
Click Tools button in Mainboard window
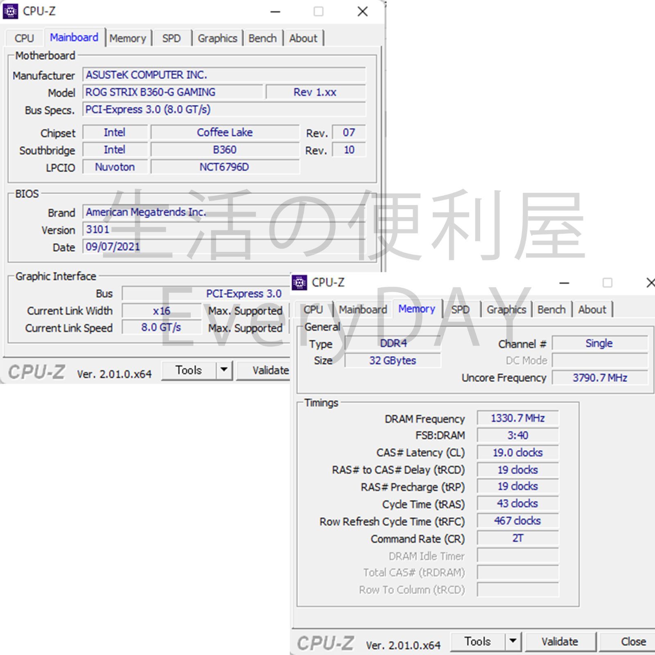pyautogui.click(x=189, y=370)
